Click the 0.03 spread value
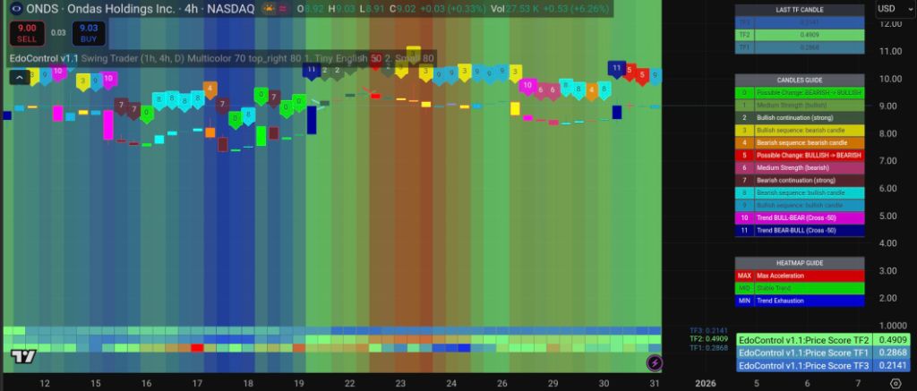 [58, 33]
